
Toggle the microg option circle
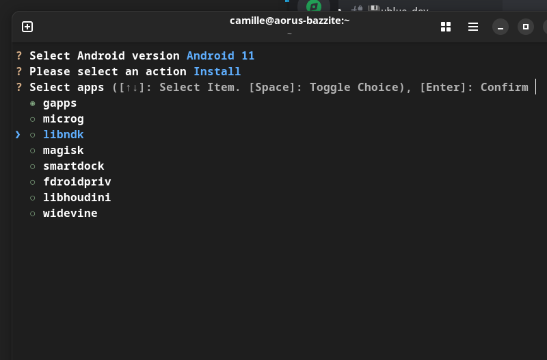[32, 119]
